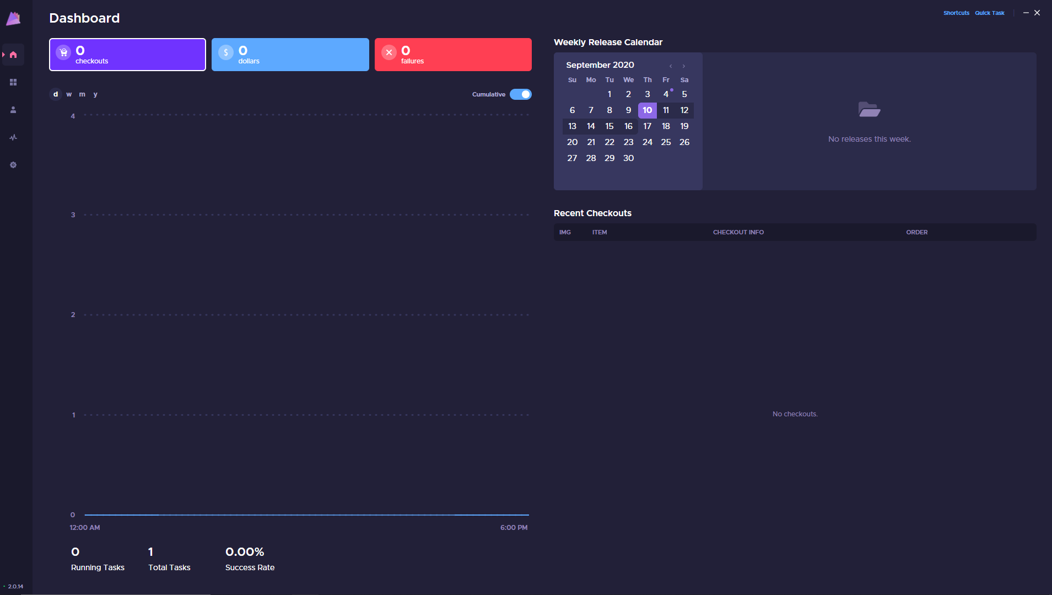Open the settings gear icon in sidebar
The width and height of the screenshot is (1052, 595).
click(13, 165)
